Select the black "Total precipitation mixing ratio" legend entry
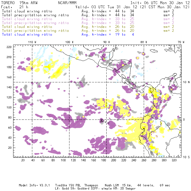 (35, 15)
